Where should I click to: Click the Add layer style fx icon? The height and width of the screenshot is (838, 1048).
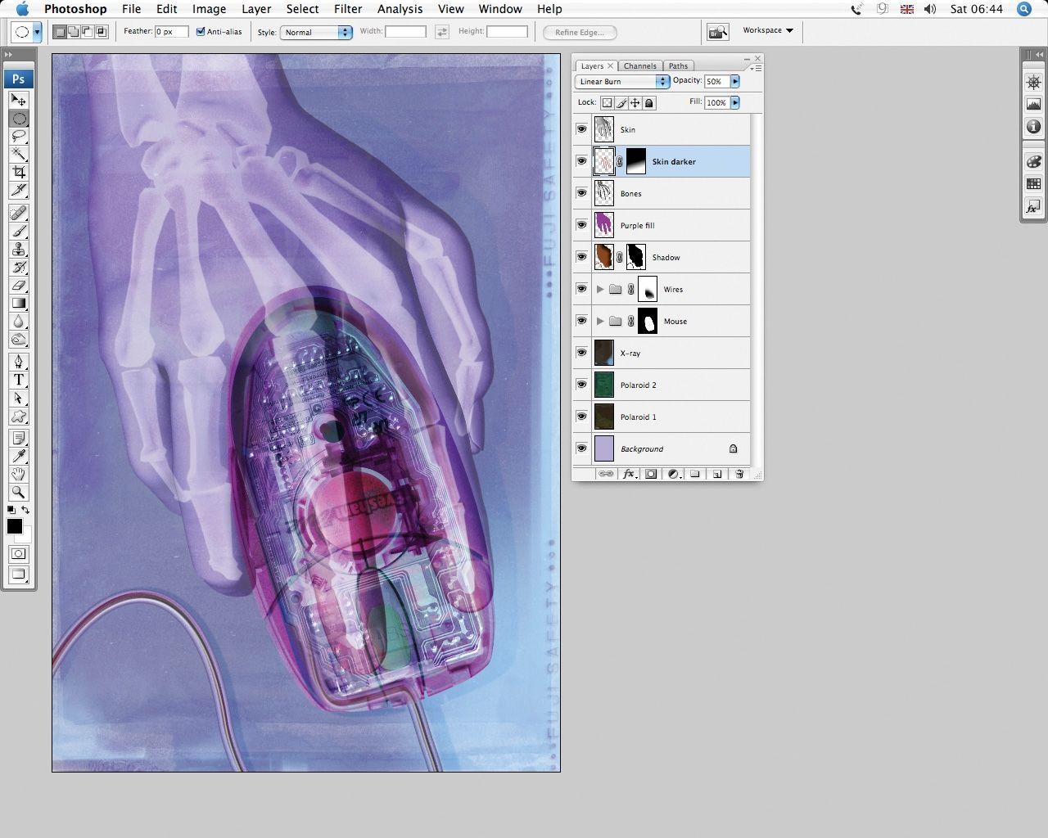coord(629,474)
